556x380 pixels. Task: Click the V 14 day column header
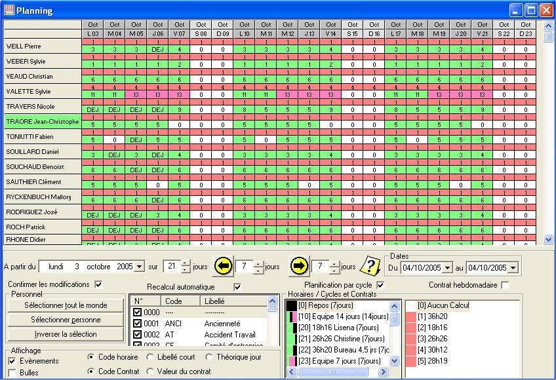(x=331, y=33)
